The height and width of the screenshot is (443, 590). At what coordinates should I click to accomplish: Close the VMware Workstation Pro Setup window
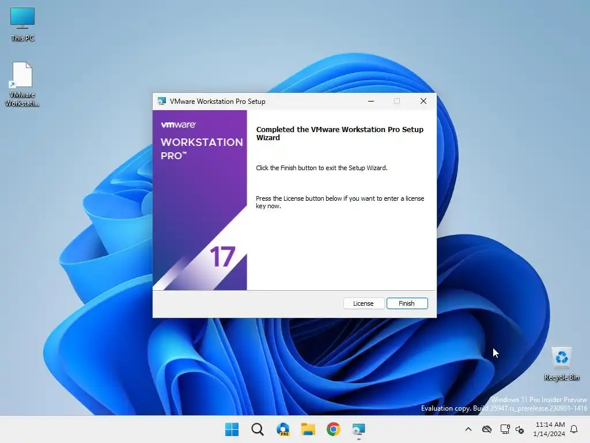coord(423,101)
